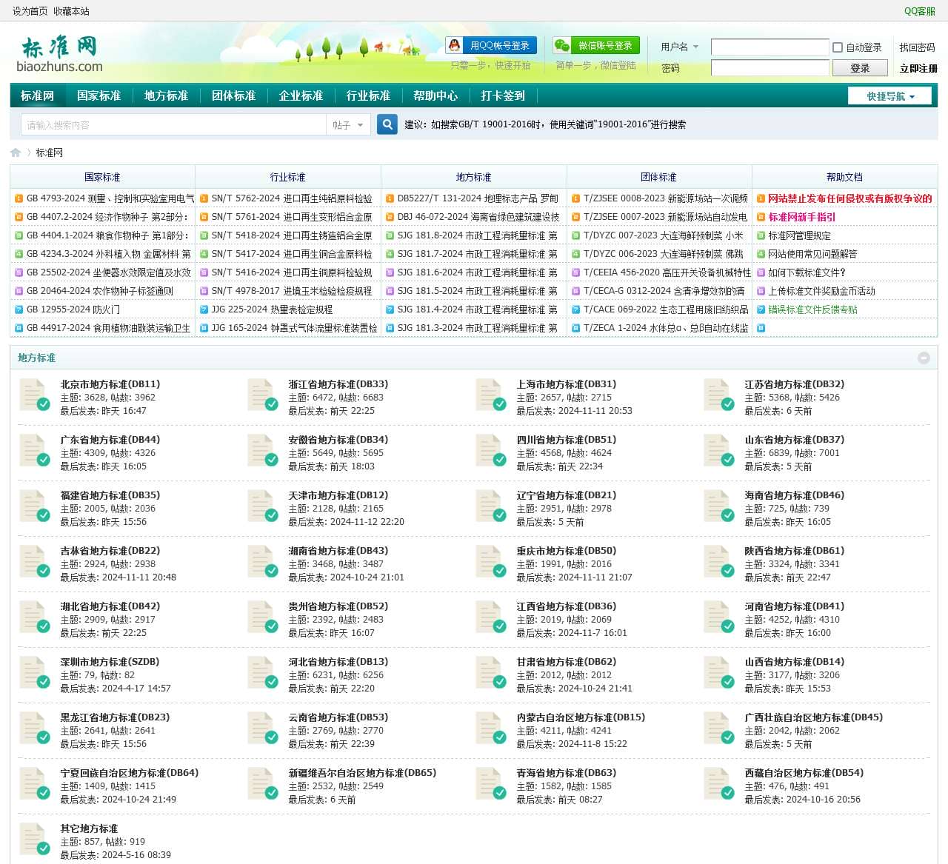Go to 打卡签到 in the navigation bar
This screenshot has height=864, width=948.
[502, 96]
